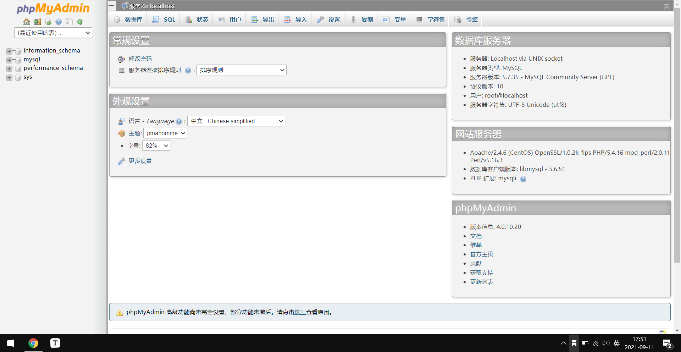Image resolution: width=681 pixels, height=352 pixels.
Task: Click the green reload navigation icon
Action: click(80, 22)
